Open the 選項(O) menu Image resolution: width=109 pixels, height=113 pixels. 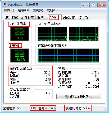click(x=23, y=10)
